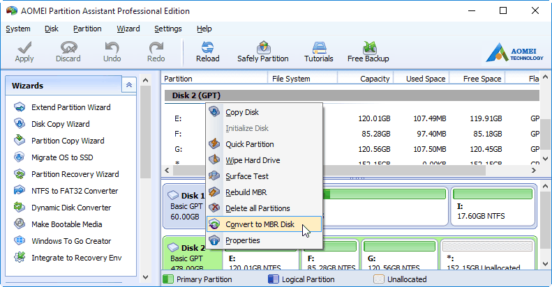Screen dimensions: 552x287
Task: Click the Rebuild MBR icon in the menu
Action: [214, 192]
